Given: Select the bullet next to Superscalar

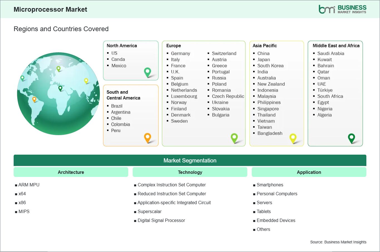Looking at the screenshot, I should (x=135, y=211).
